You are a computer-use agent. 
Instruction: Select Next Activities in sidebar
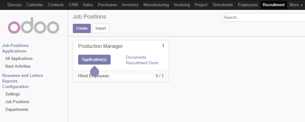coord(18,66)
